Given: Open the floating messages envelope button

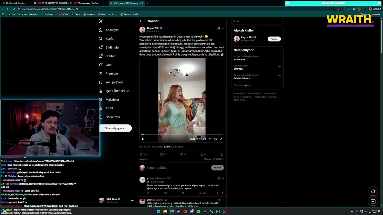Looking at the screenshot, I should [373, 202].
